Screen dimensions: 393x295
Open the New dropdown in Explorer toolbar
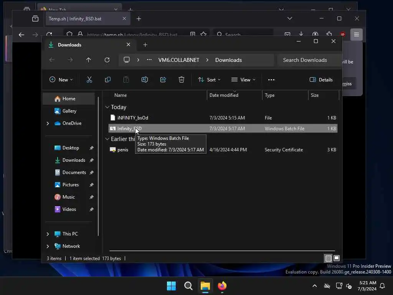click(x=61, y=80)
